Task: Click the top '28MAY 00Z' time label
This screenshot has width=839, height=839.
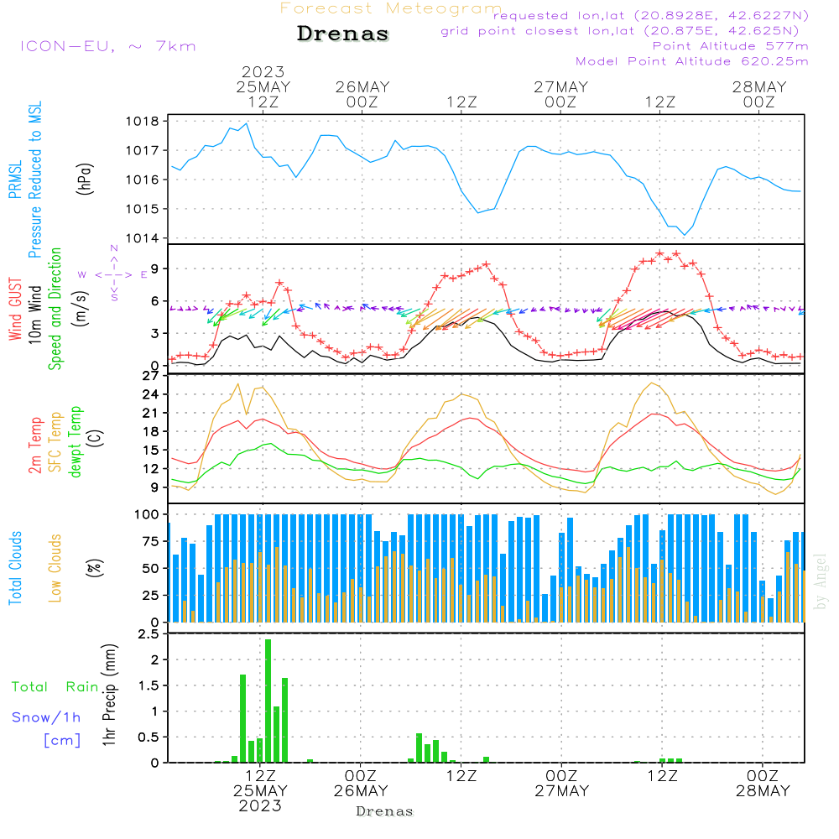Action: pos(759,94)
